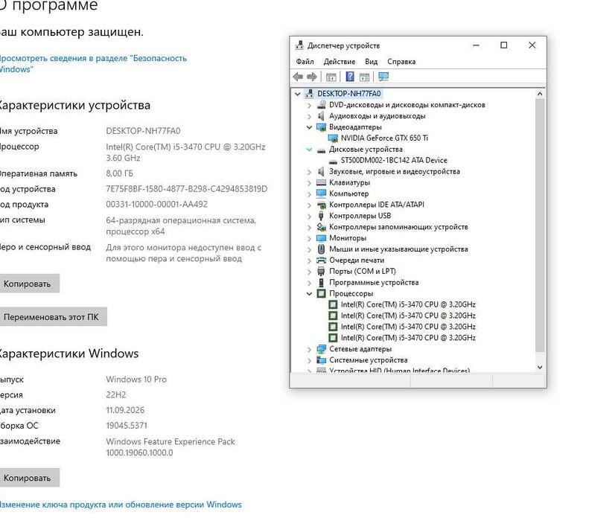Expand the Сетевые адаптеры category
Viewport: 589px width, 521px height.
coord(309,350)
